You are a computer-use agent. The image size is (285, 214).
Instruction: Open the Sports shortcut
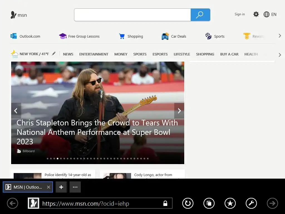(x=215, y=36)
